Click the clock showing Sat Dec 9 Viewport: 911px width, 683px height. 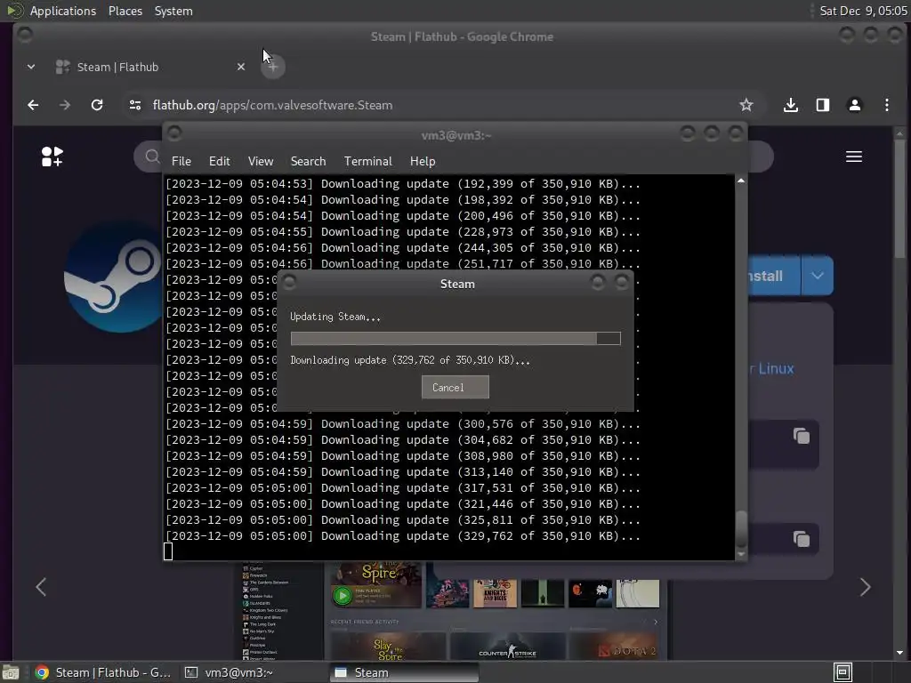point(863,11)
